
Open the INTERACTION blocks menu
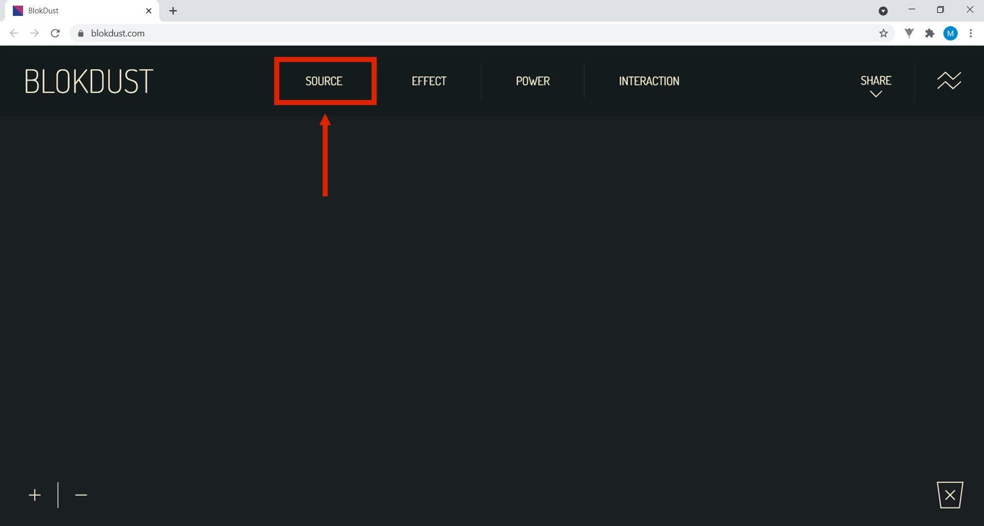coord(649,81)
